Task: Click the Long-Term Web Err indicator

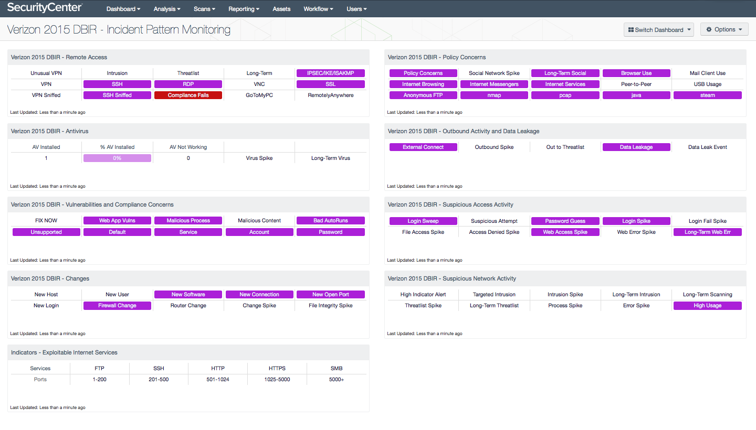Action: [708, 232]
